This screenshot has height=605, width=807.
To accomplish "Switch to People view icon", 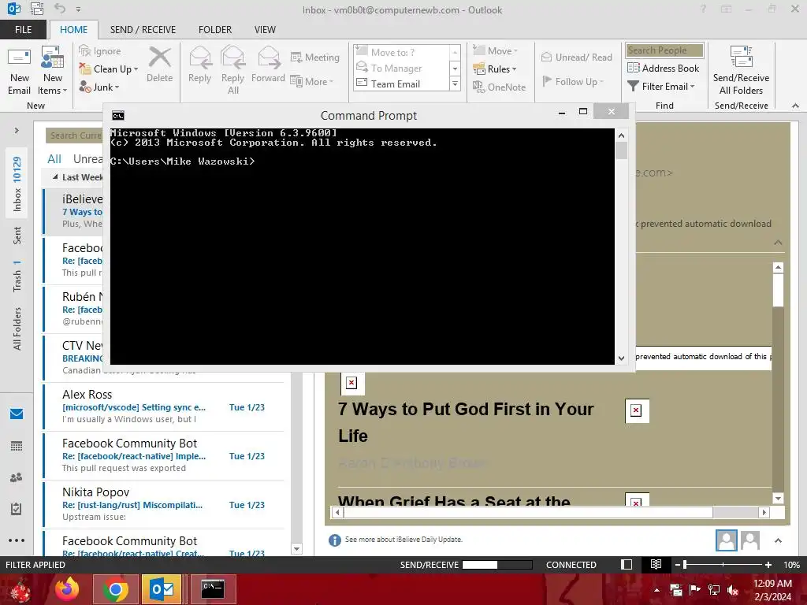I will coord(17,477).
